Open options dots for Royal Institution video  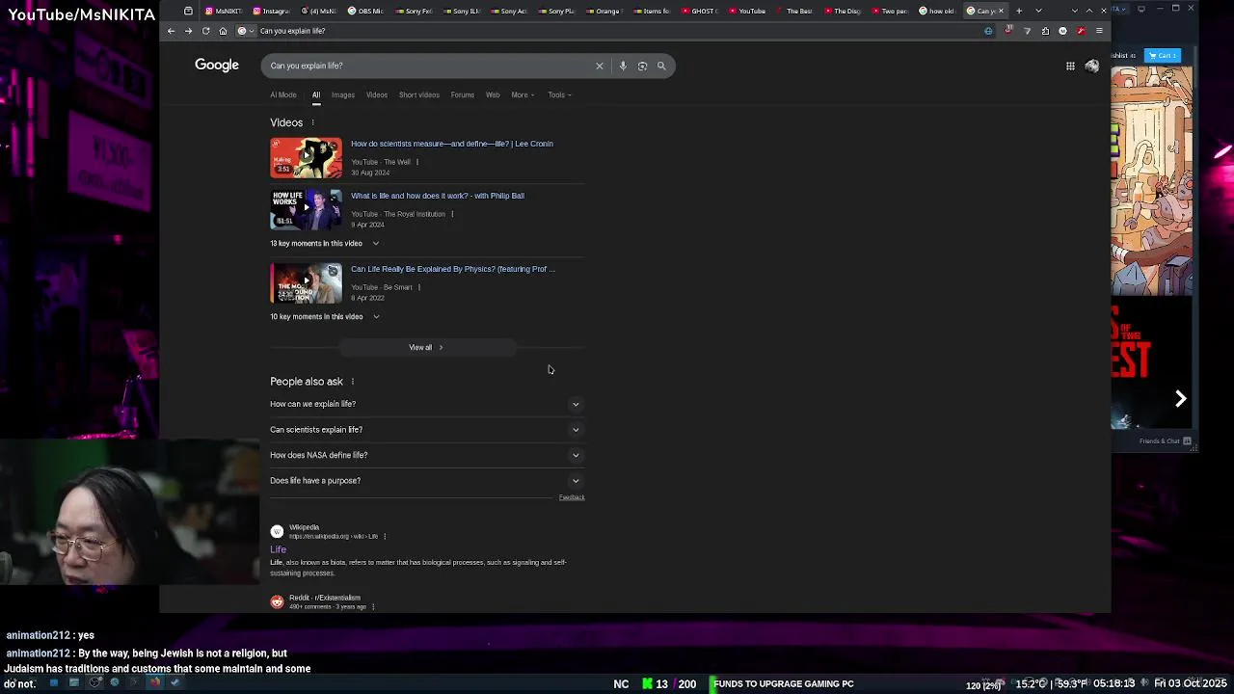[x=452, y=214]
